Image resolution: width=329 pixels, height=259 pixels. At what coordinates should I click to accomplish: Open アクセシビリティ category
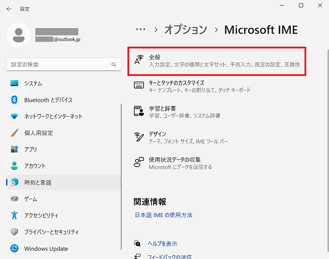click(63, 215)
